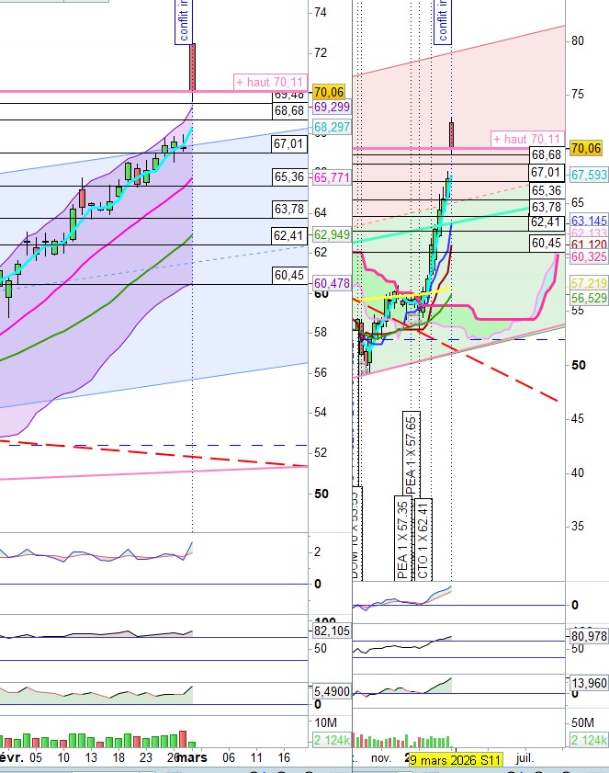Select the 'PEA 1 X 57.35' trade marker
The image size is (609, 773).
pyautogui.click(x=402, y=539)
